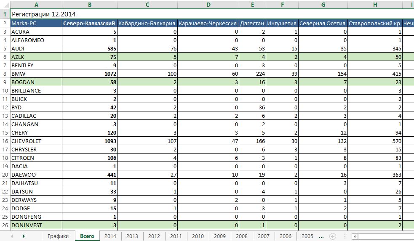Select the Всего sheet tab
Screen dimensions: 414x241
click(87, 236)
